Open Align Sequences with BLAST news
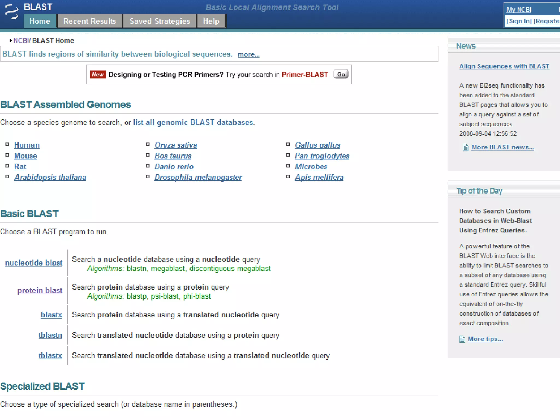The height and width of the screenshot is (420, 560). [504, 66]
